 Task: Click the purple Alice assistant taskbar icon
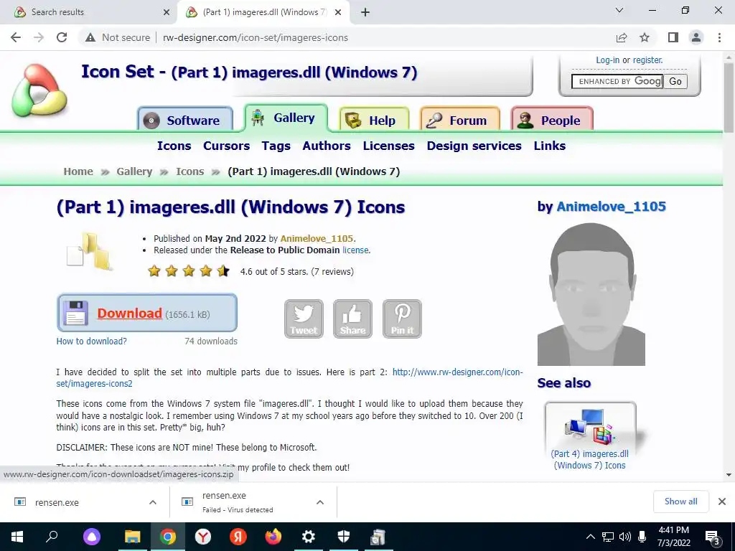(x=92, y=537)
